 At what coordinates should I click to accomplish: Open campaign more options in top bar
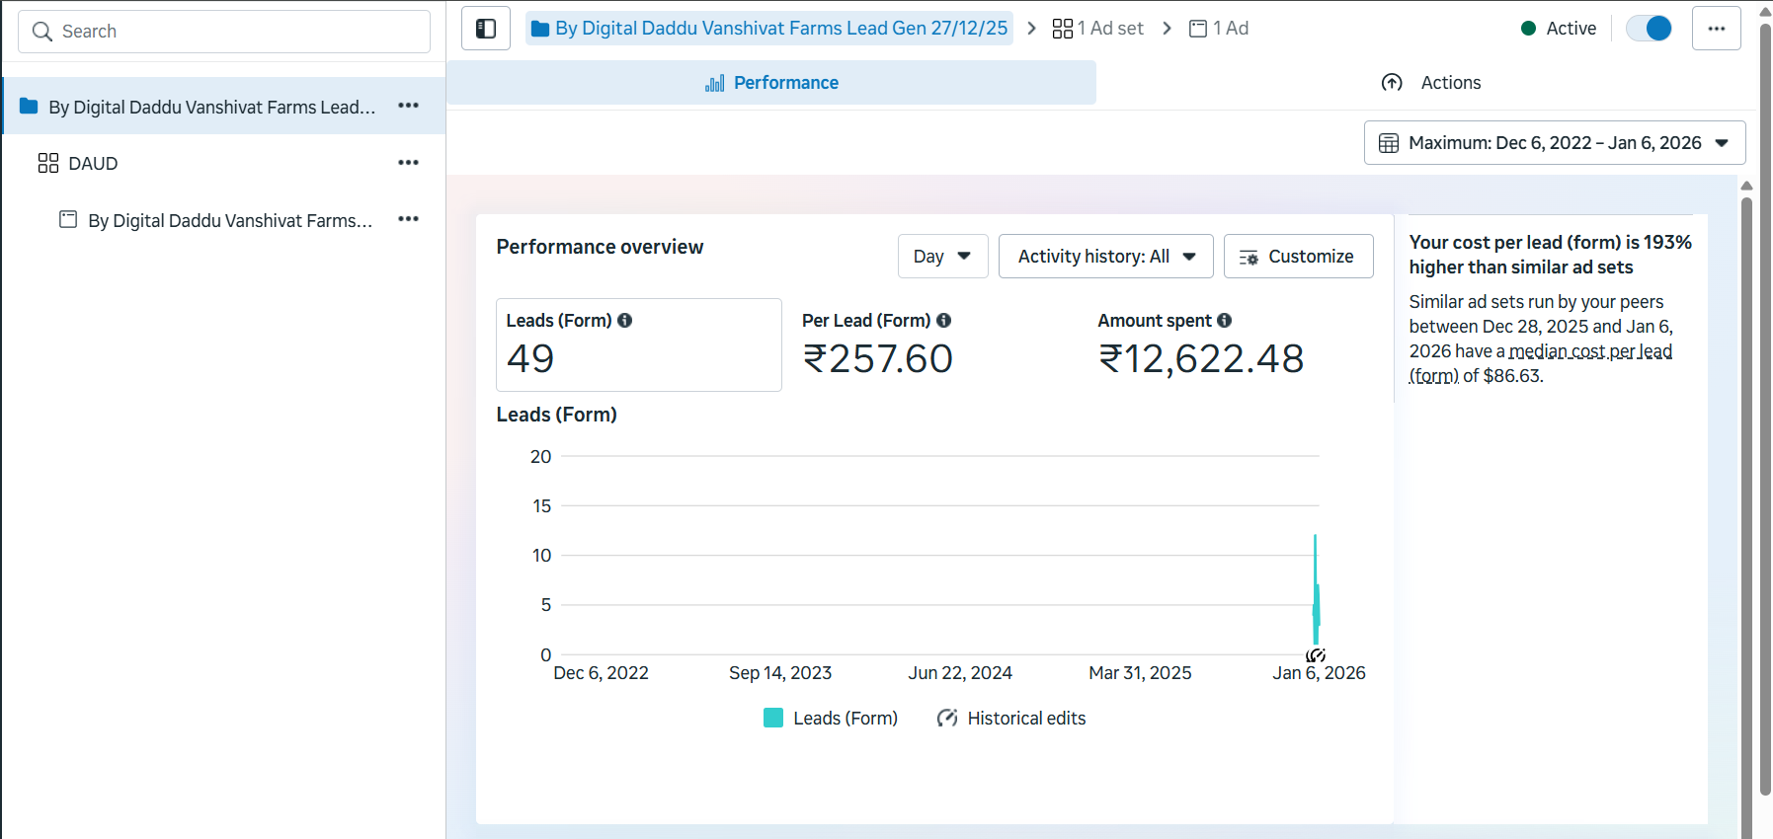coord(1716,29)
